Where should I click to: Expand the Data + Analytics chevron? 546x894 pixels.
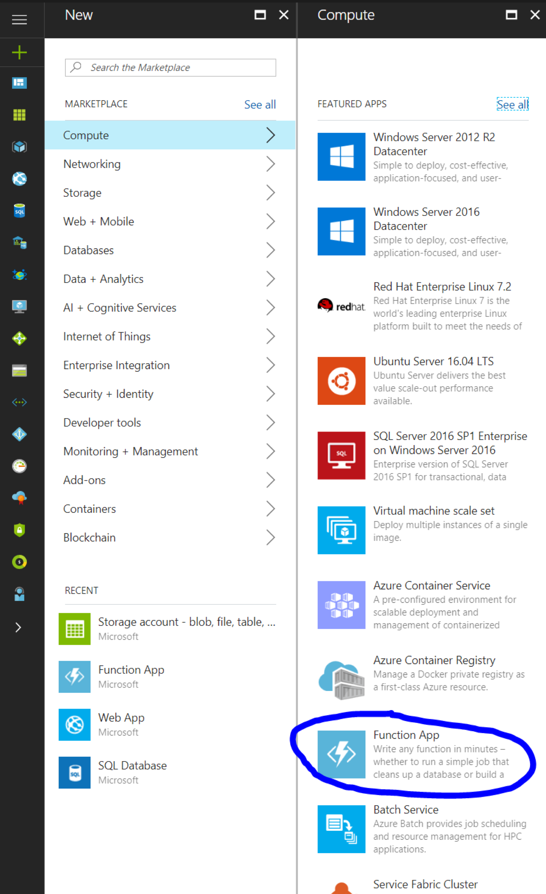[x=270, y=279]
